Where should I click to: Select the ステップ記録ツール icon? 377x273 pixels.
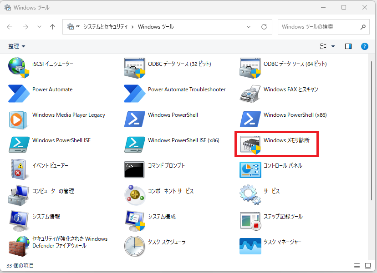(x=250, y=221)
